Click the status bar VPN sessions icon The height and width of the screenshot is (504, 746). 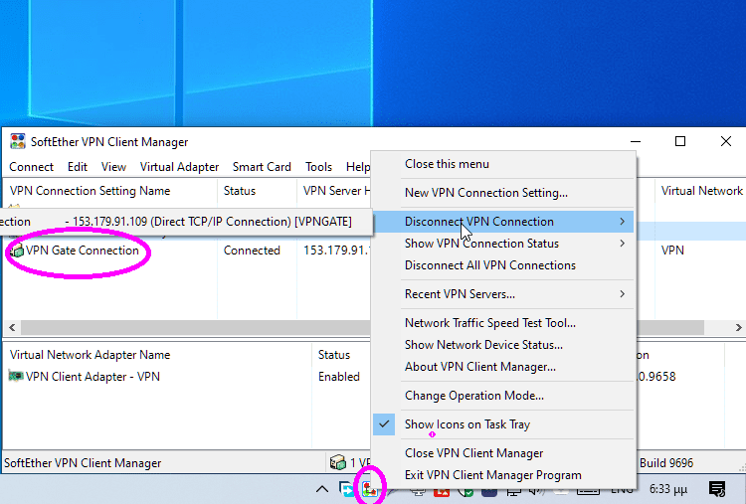[x=338, y=462]
